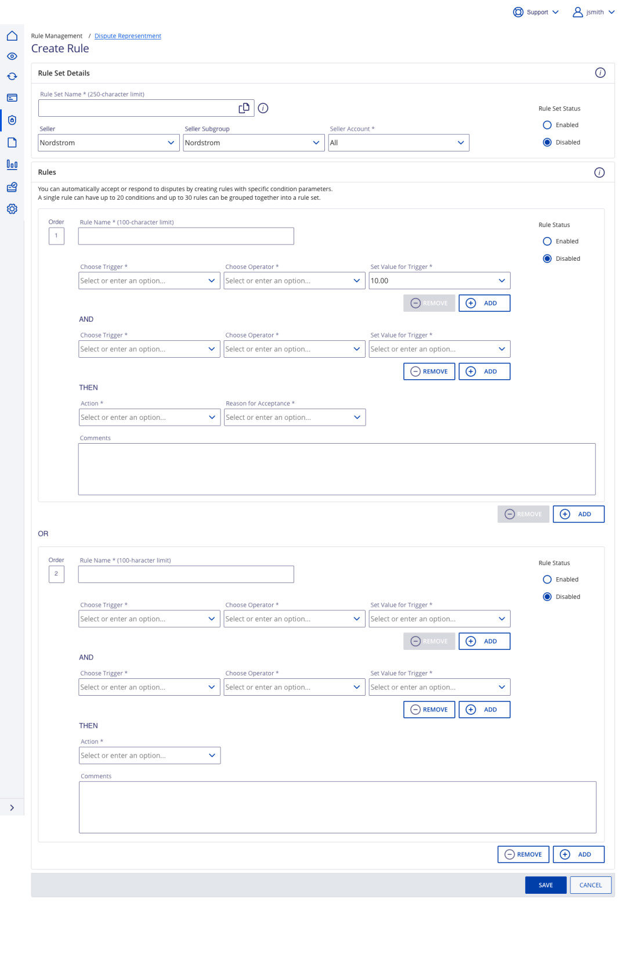Open the Reason for Acceptance dropdown
622x953 pixels.
pyautogui.click(x=295, y=418)
